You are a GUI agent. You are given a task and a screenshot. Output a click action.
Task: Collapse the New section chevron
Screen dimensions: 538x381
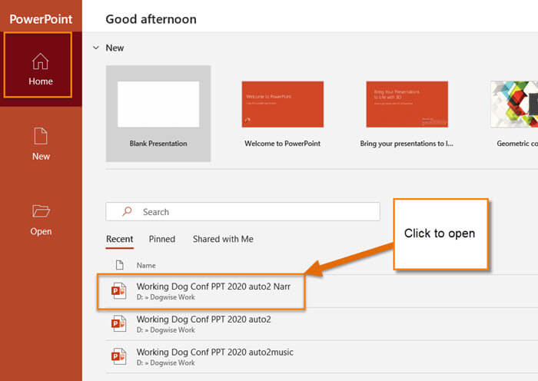point(96,48)
